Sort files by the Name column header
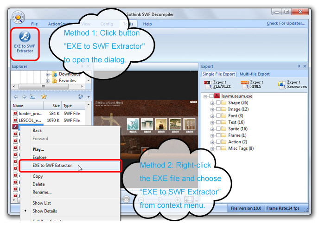Viewport: 319px width, 225px height. (x=27, y=106)
